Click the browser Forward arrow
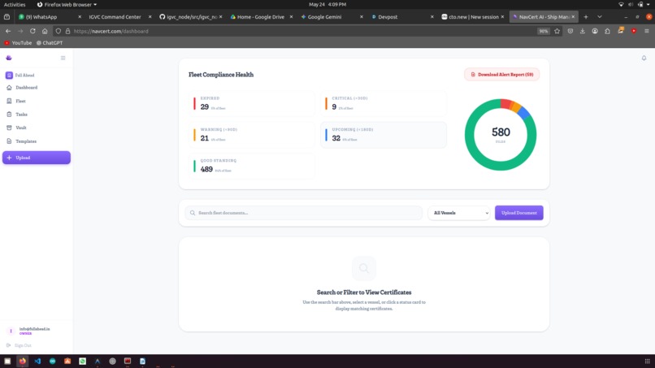The width and height of the screenshot is (655, 368). [x=20, y=31]
